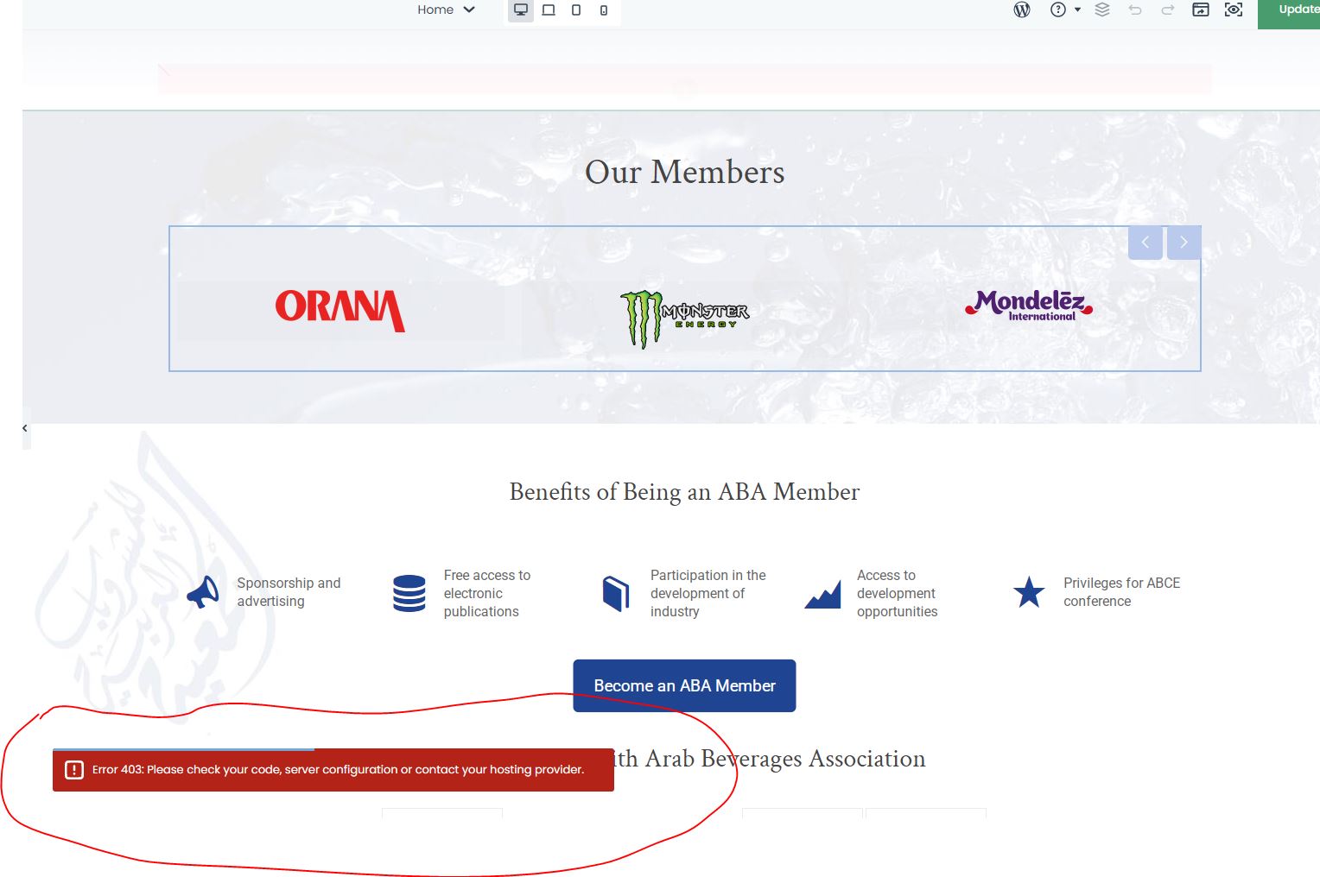Switch to laptop preview mode
Image resolution: width=1320 pixels, height=877 pixels.
549,10
